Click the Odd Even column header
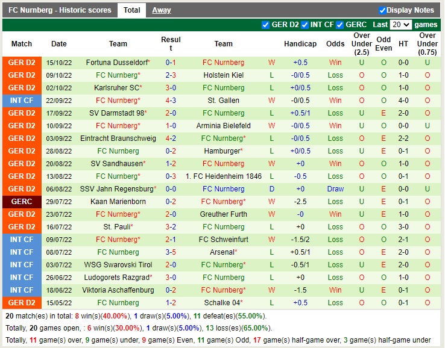445x348 pixels. (x=383, y=44)
